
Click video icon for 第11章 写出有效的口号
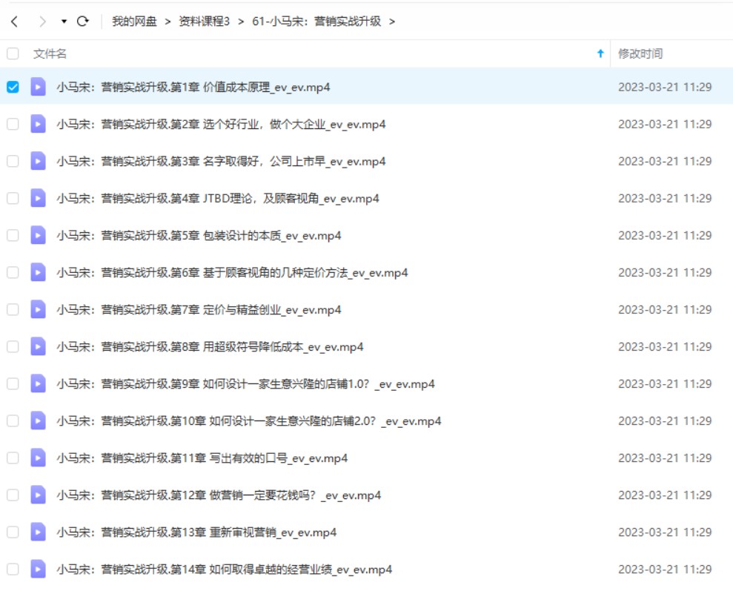coord(38,458)
